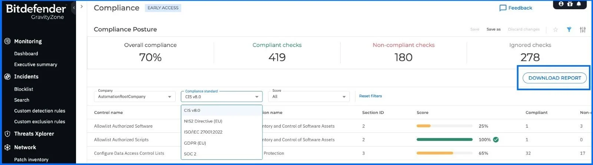Click the Download Report button

click(x=554, y=78)
